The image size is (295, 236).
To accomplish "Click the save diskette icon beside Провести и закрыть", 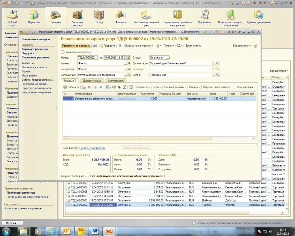I will click(x=95, y=46).
